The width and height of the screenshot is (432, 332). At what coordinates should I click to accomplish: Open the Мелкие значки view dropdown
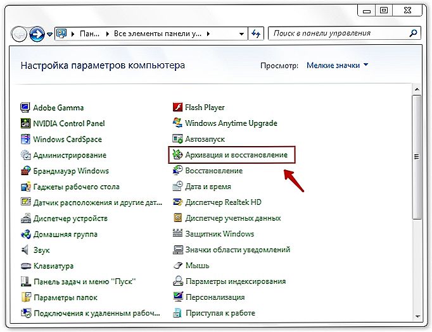pyautogui.click(x=338, y=65)
